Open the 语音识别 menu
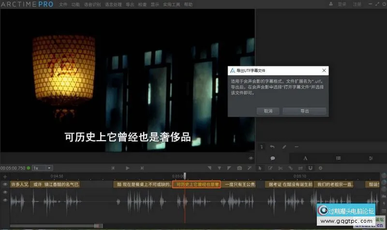The width and height of the screenshot is (387, 230). tap(92, 4)
